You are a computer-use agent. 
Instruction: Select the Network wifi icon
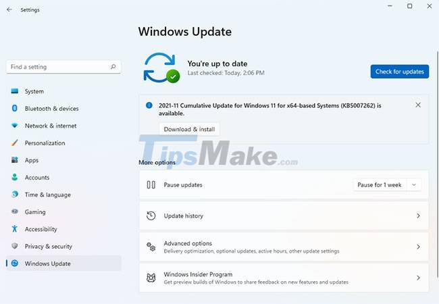tap(15, 126)
